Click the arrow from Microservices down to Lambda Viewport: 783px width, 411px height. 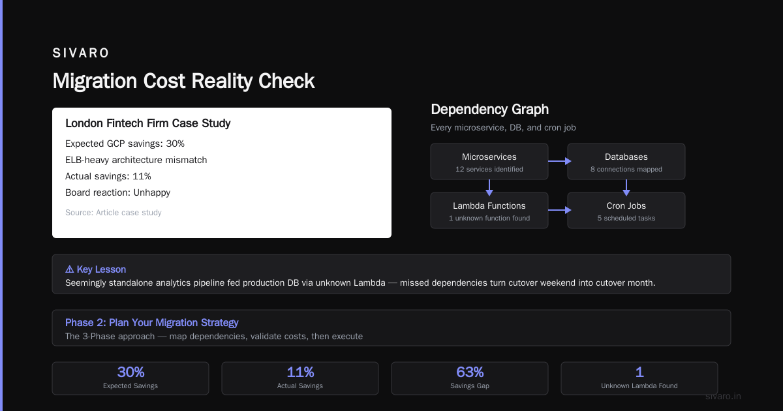pyautogui.click(x=489, y=187)
